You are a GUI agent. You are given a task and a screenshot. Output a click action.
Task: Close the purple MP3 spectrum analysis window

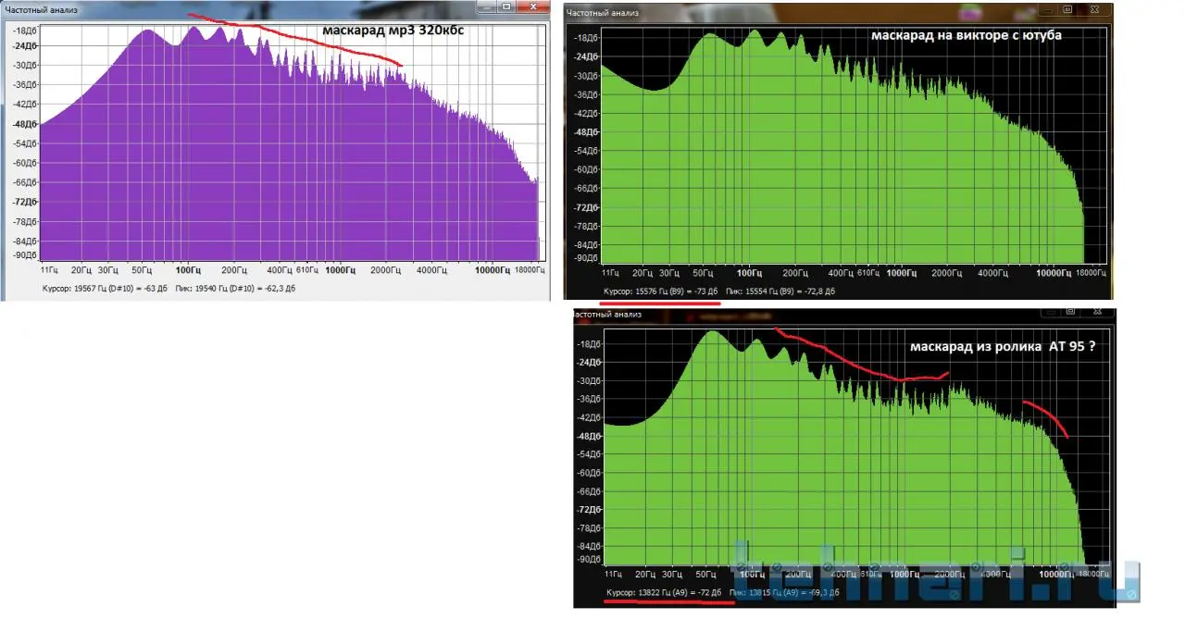click(x=534, y=6)
